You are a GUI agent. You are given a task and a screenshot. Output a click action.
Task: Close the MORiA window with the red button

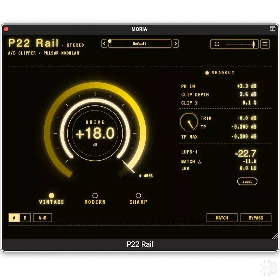coord(6,29)
